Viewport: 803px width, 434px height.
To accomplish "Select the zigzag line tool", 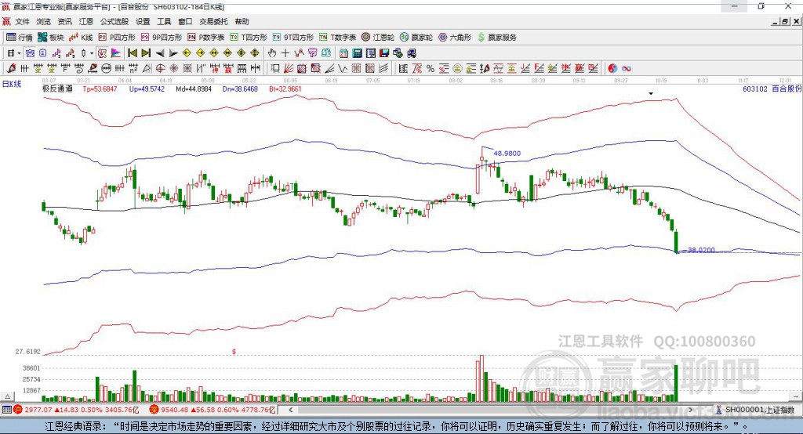I will coord(343,69).
